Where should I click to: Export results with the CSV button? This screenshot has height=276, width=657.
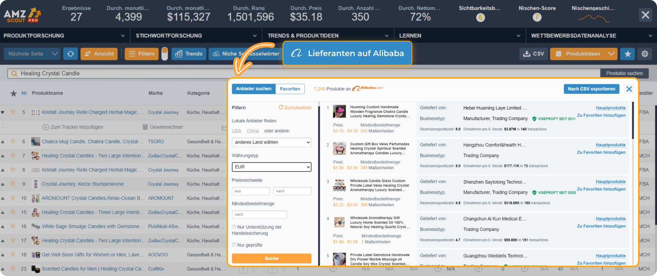pos(534,54)
